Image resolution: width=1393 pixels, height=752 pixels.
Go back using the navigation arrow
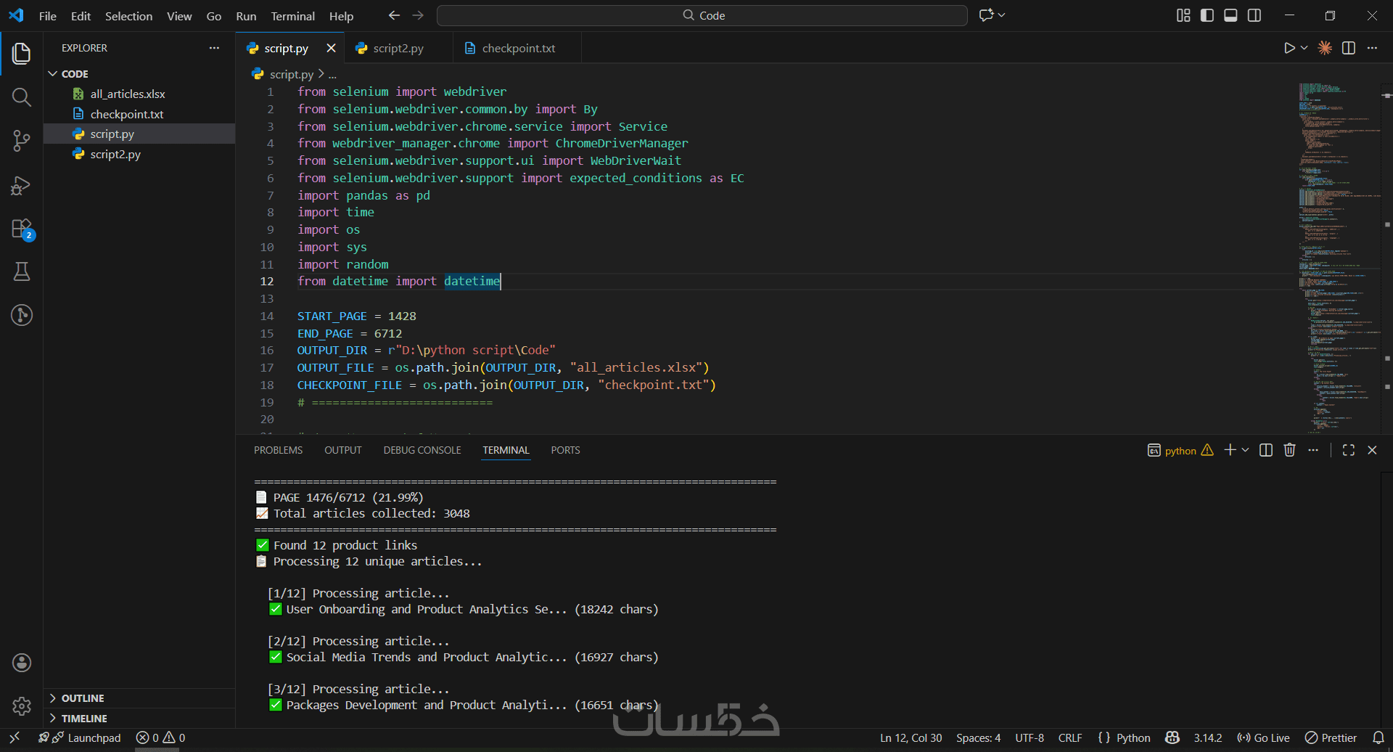394,15
